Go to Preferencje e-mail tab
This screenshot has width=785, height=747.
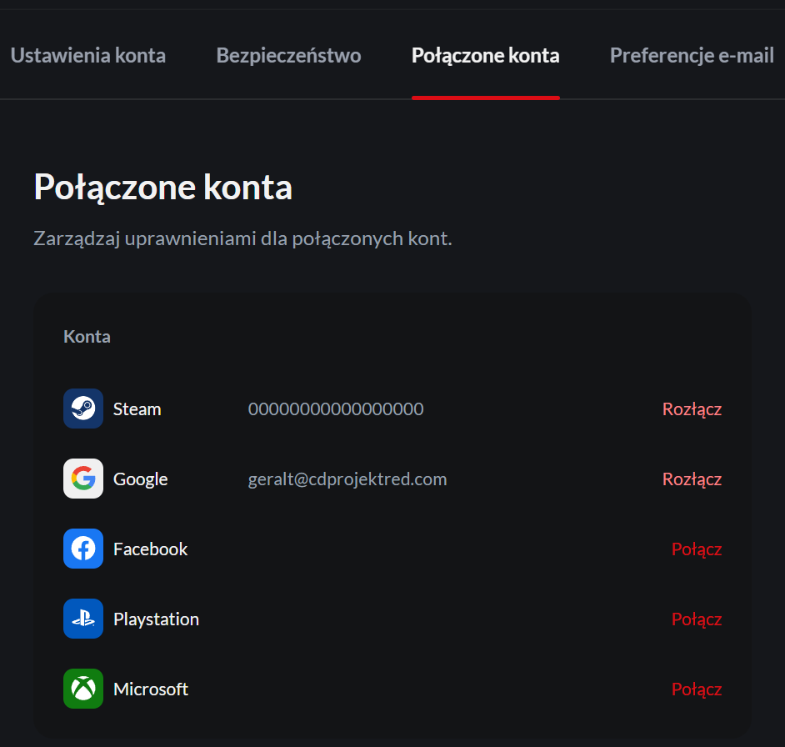(692, 55)
